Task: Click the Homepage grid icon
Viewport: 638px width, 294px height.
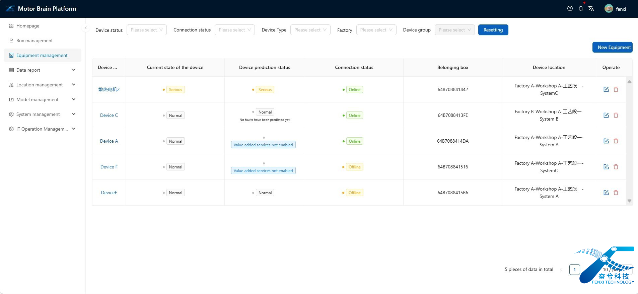Action: pos(11,26)
